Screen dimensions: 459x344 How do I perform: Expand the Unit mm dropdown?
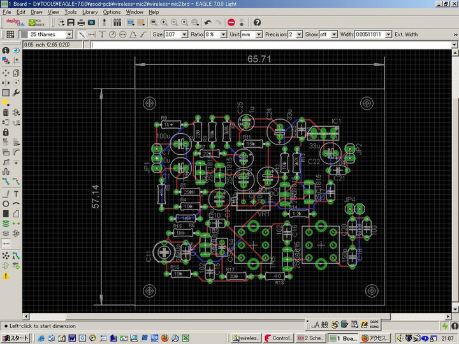[x=259, y=34]
